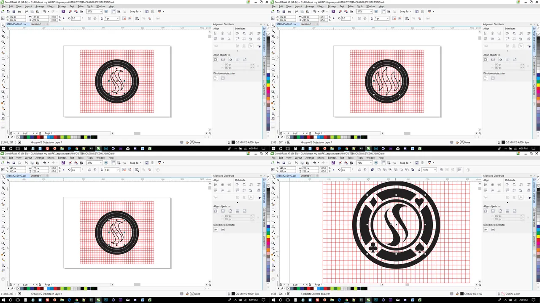This screenshot has height=303, width=540.
Task: Click Page 1 tab in bottom-left window
Action: point(48,284)
